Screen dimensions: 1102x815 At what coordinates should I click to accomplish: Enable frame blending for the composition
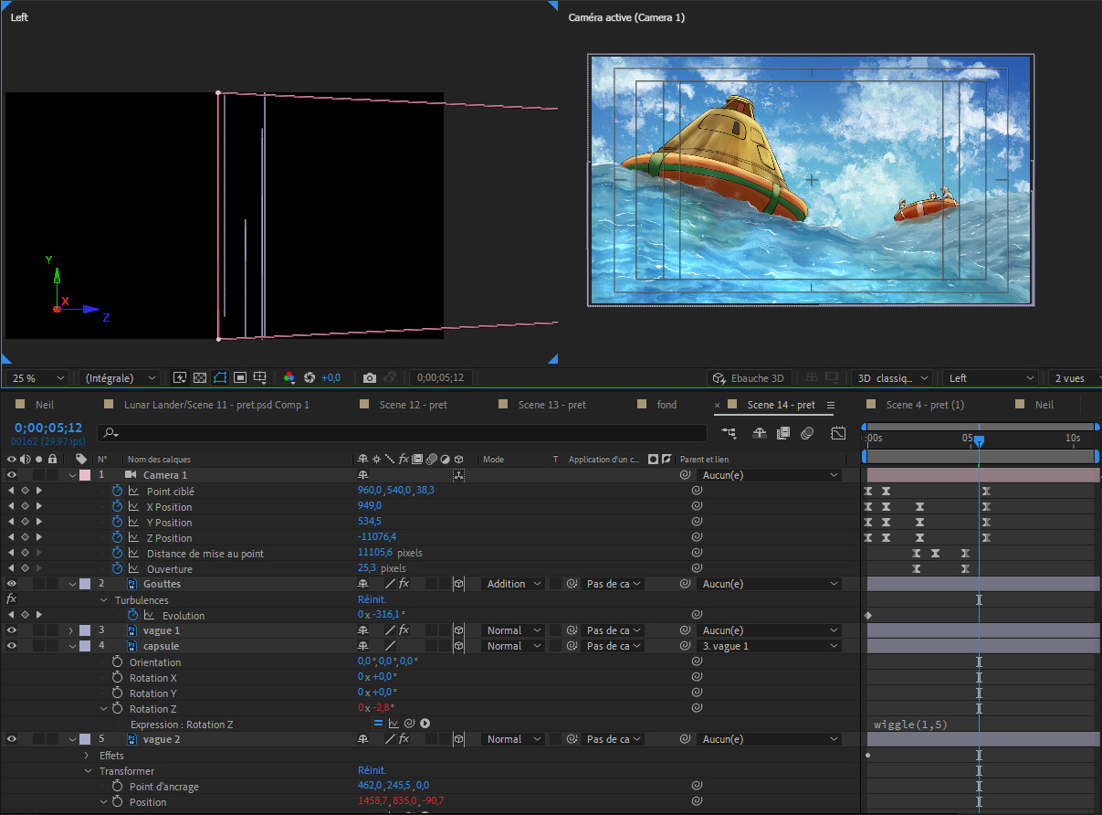783,432
